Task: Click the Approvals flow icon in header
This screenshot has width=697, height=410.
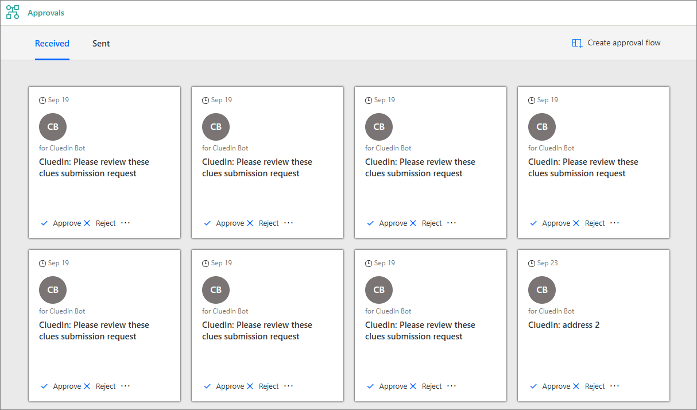Action: 13,13
